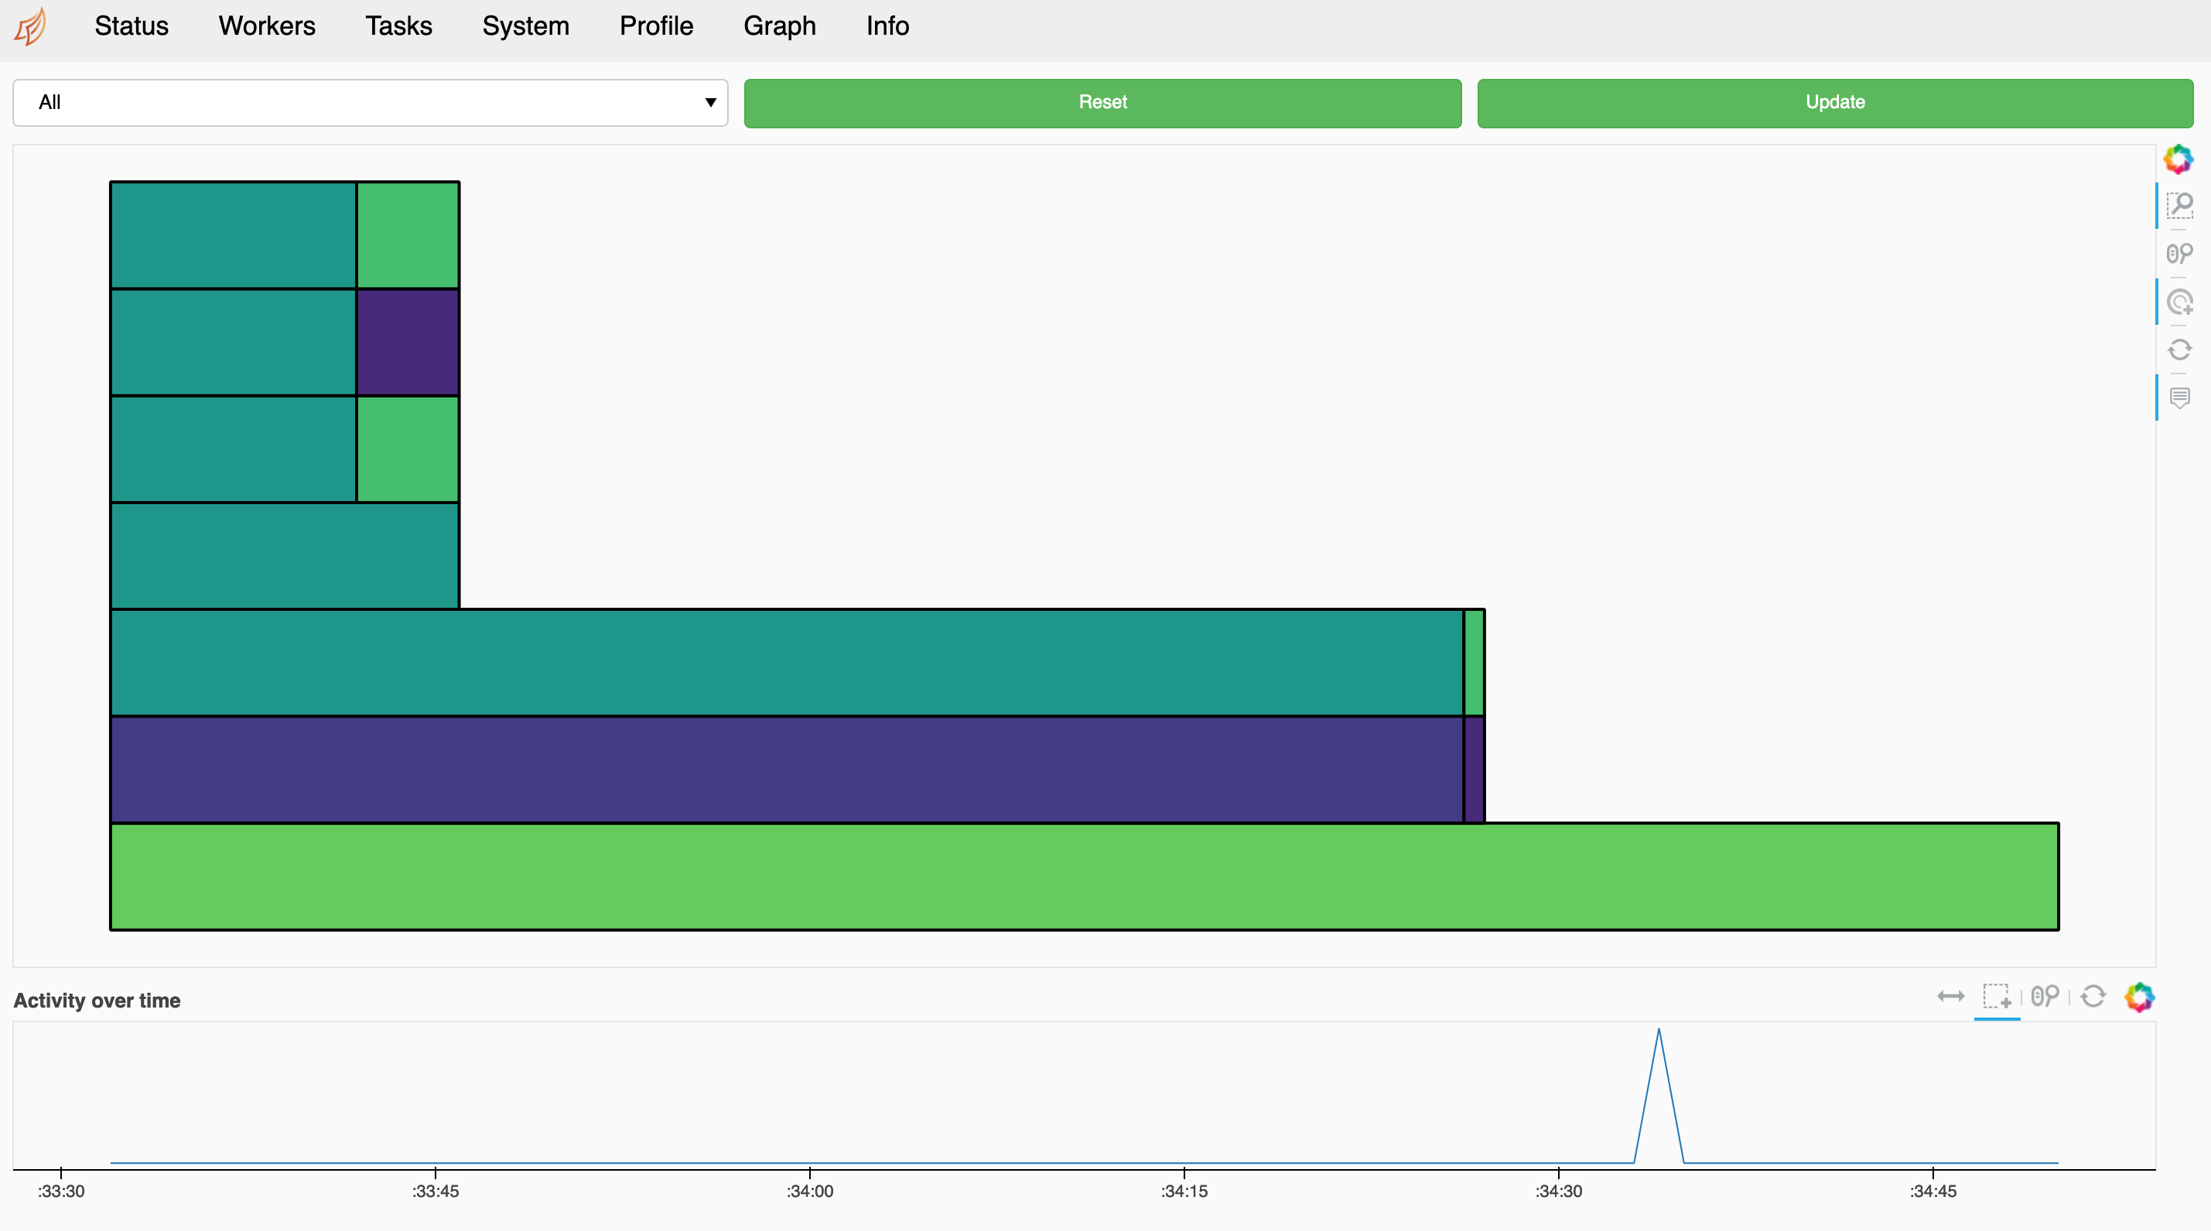
Task: Click the Bokeh logo in the activity toolbar
Action: coord(2139,997)
